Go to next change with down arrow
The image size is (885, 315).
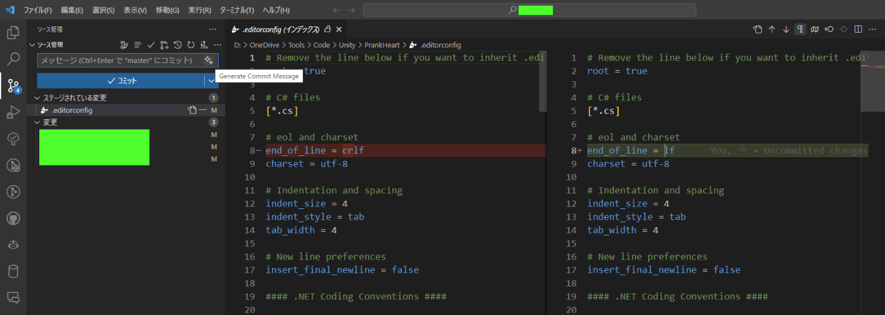tap(786, 29)
